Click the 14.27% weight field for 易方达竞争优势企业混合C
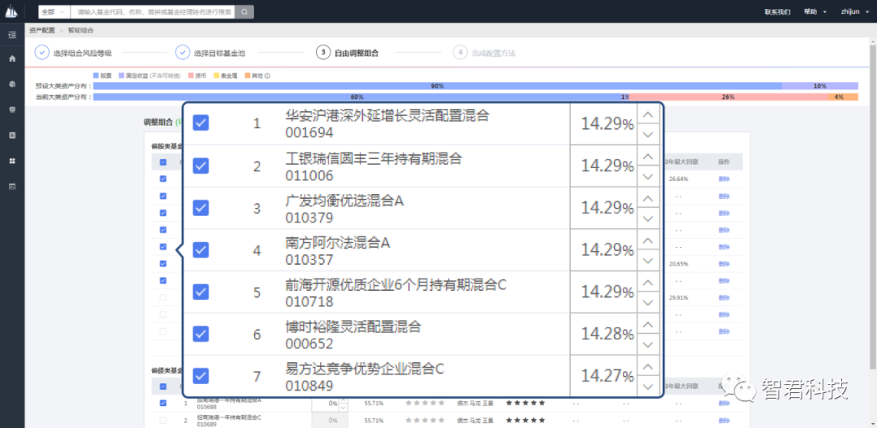 pyautogui.click(x=603, y=376)
